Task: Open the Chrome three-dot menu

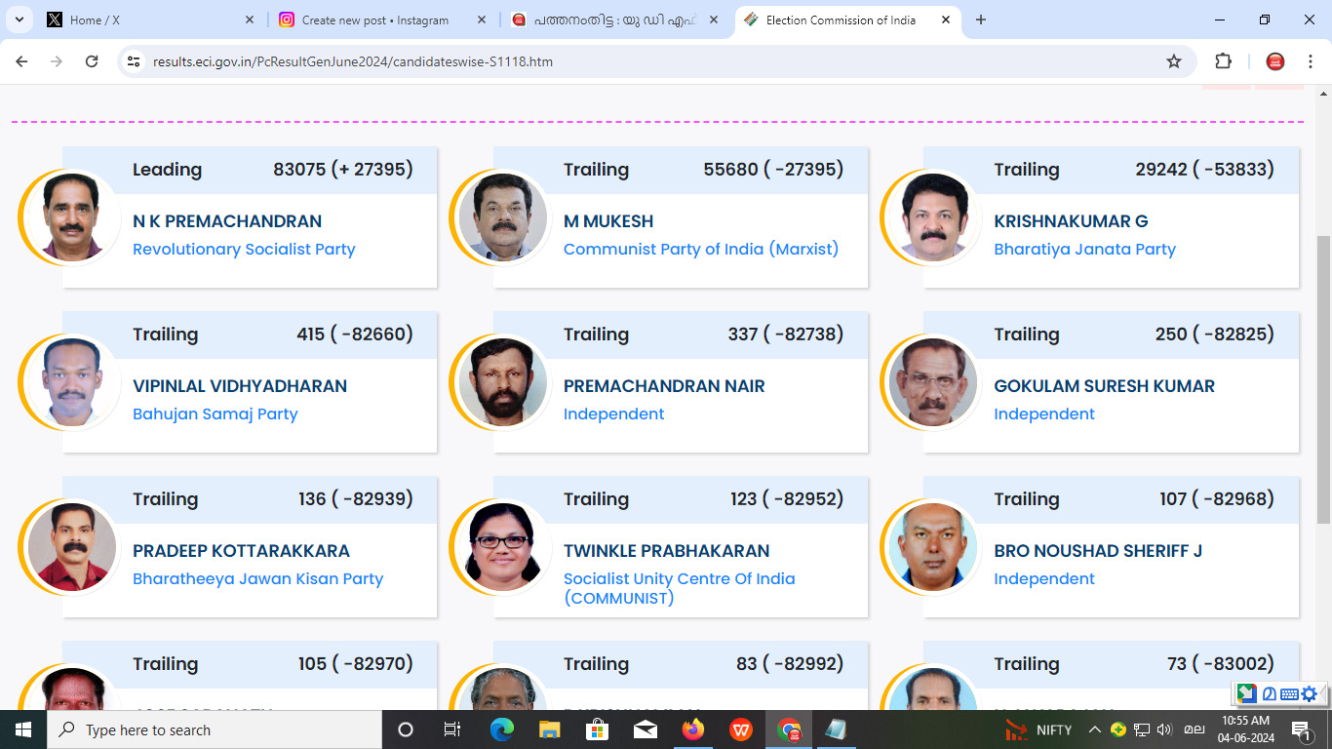Action: coord(1309,61)
